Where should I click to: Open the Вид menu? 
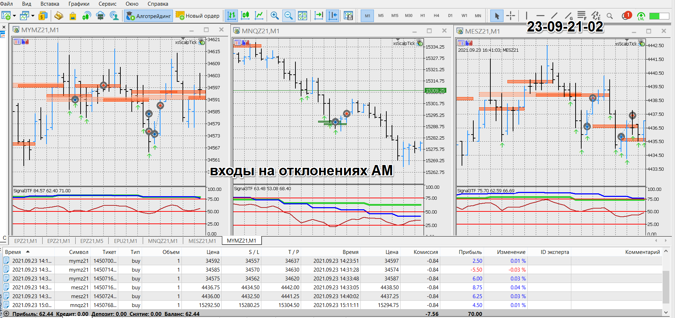pos(27,4)
